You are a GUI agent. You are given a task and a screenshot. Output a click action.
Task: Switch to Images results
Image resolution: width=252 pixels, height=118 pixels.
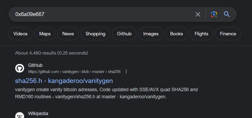coord(151,34)
